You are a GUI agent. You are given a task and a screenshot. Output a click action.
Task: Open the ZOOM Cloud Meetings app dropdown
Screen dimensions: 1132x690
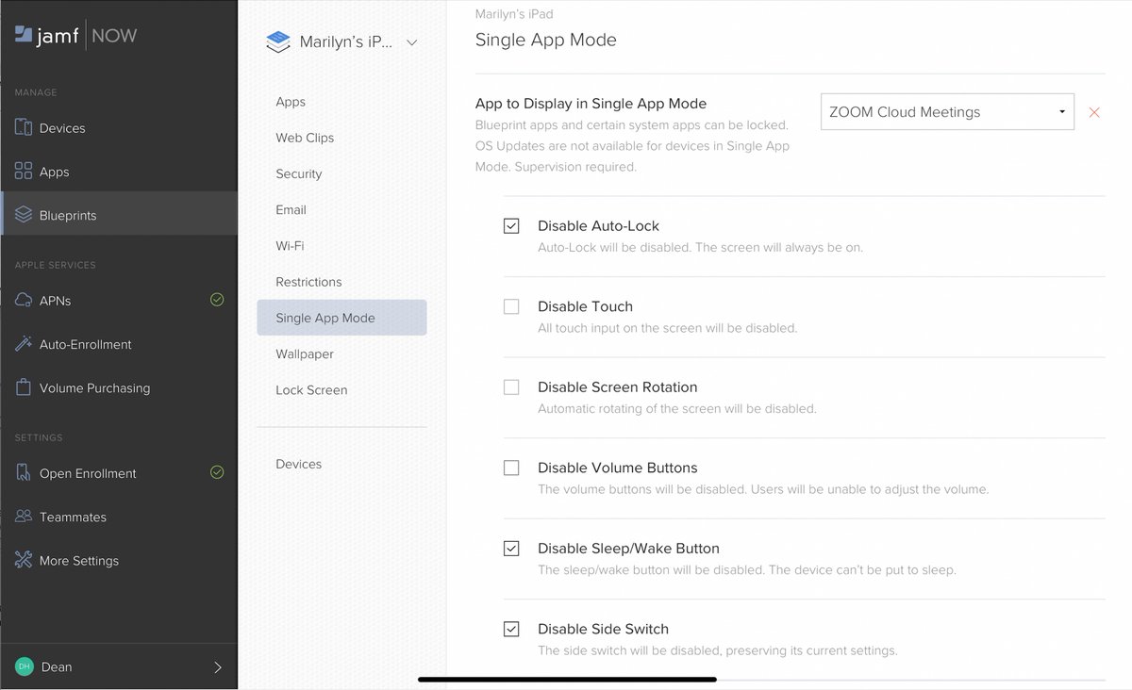[947, 111]
